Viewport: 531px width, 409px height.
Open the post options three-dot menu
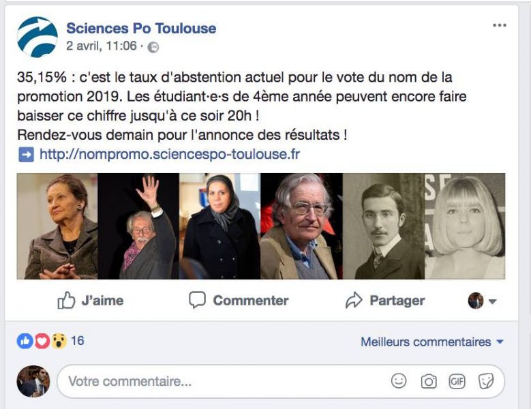tap(500, 26)
